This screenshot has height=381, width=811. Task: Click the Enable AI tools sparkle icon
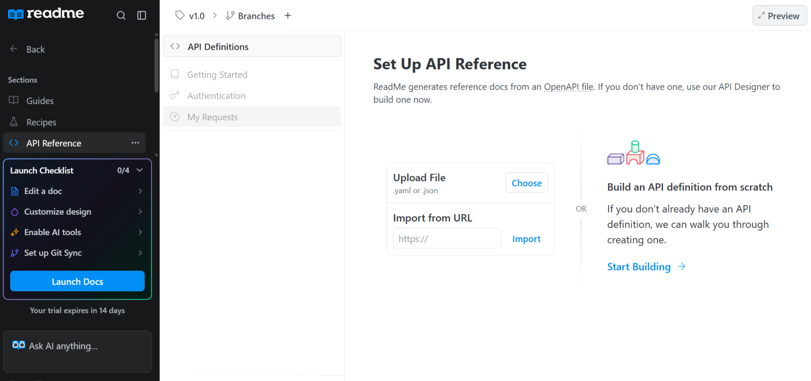point(14,232)
